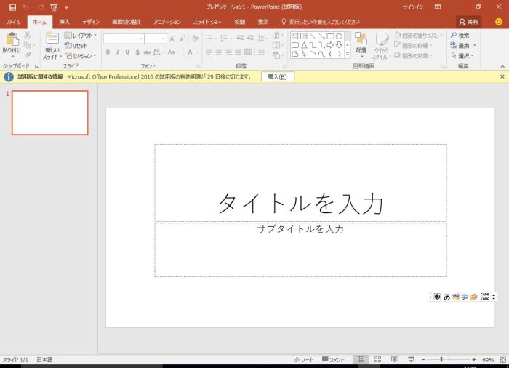The image size is (509, 368).
Task: Toggle the Notes (ノート) pane
Action: pos(304,359)
